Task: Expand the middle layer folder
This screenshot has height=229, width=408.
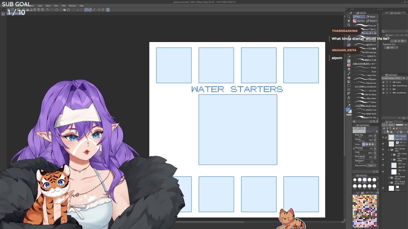Action: click(391, 159)
